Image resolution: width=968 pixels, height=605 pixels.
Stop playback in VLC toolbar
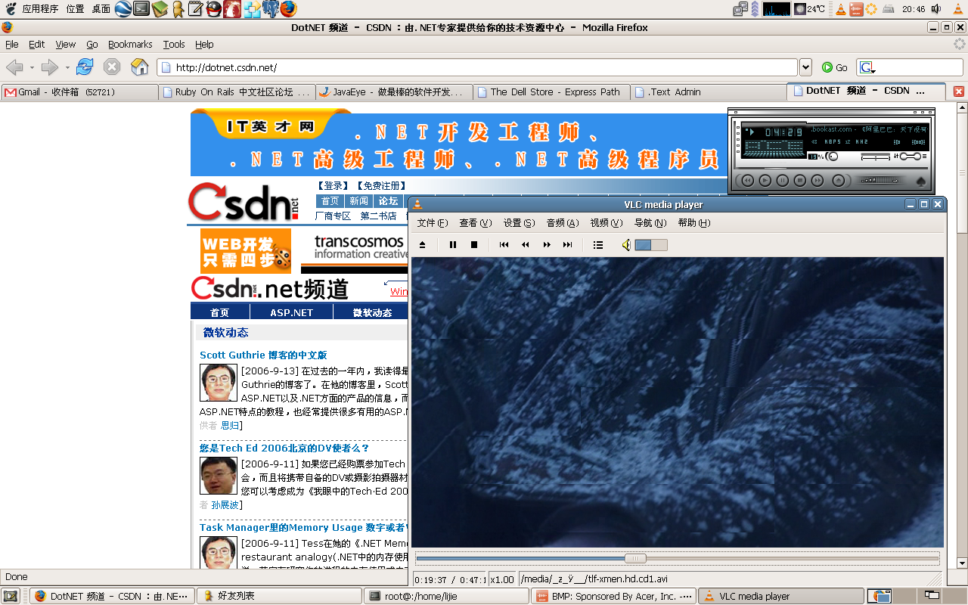click(x=474, y=245)
